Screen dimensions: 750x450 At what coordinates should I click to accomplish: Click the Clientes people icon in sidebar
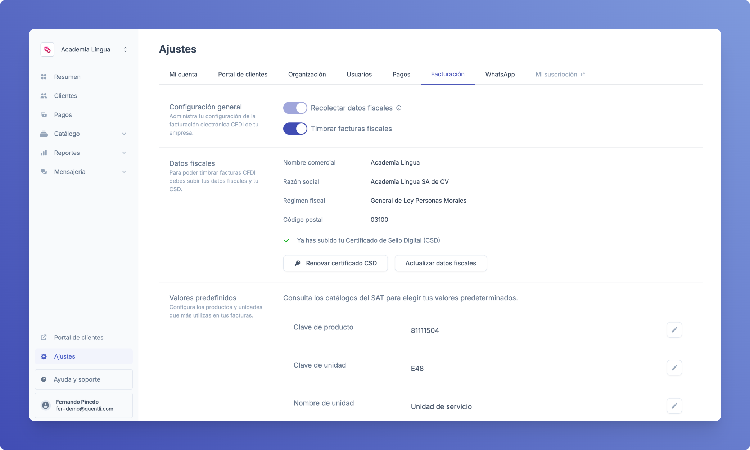tap(44, 96)
